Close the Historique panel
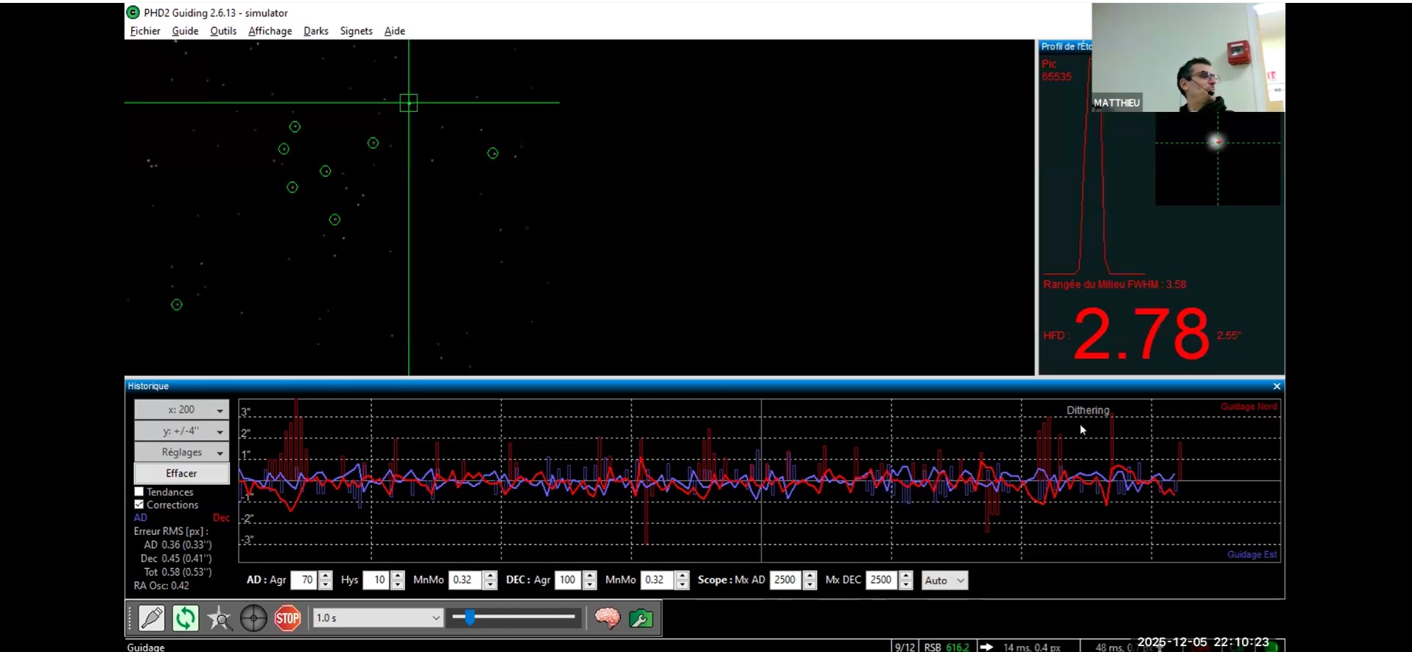Viewport: 1412px width, 652px height. pos(1276,386)
